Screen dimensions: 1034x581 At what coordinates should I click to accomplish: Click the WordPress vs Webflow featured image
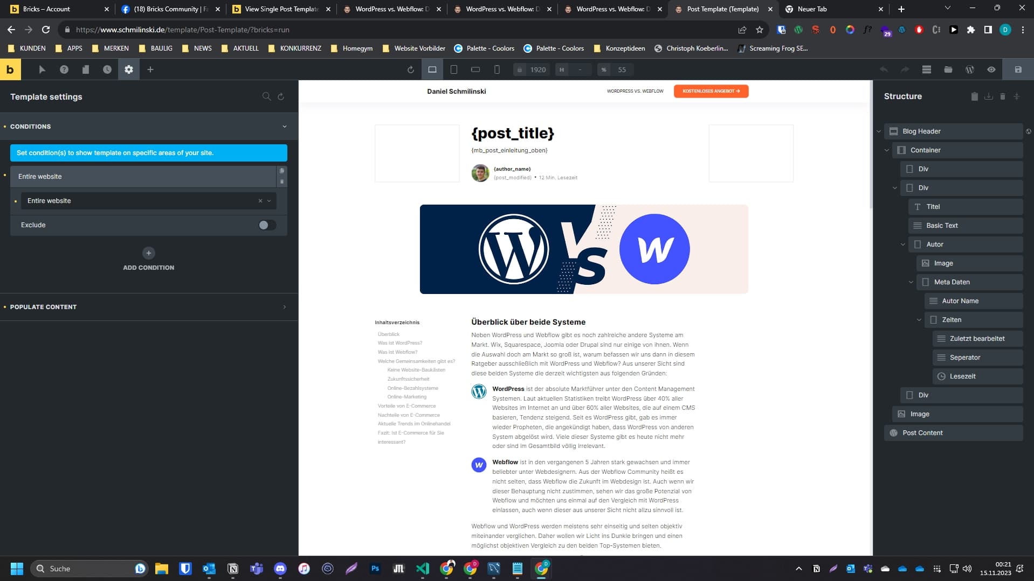click(584, 249)
